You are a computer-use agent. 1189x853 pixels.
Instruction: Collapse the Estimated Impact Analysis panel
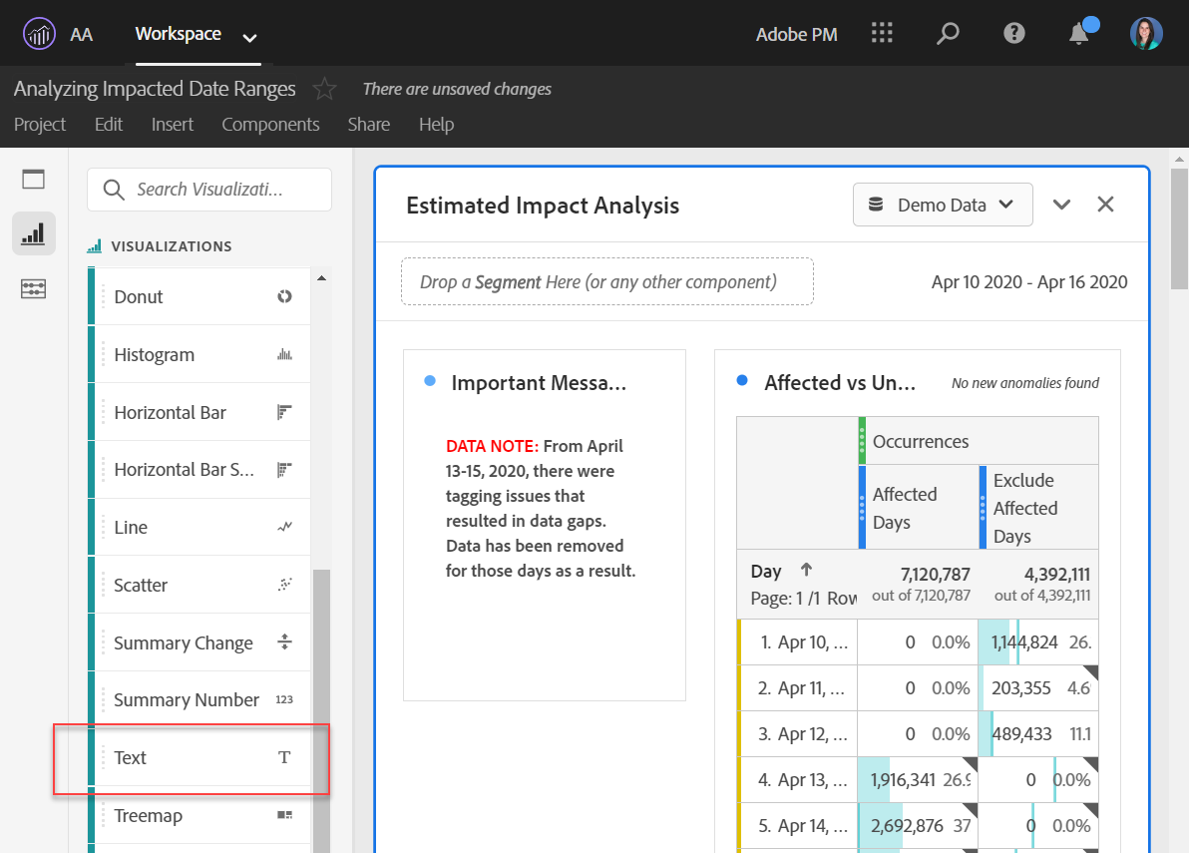1061,205
